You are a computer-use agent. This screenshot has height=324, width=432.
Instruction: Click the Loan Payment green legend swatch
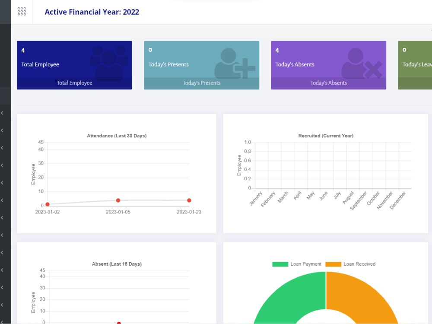[x=280, y=264]
